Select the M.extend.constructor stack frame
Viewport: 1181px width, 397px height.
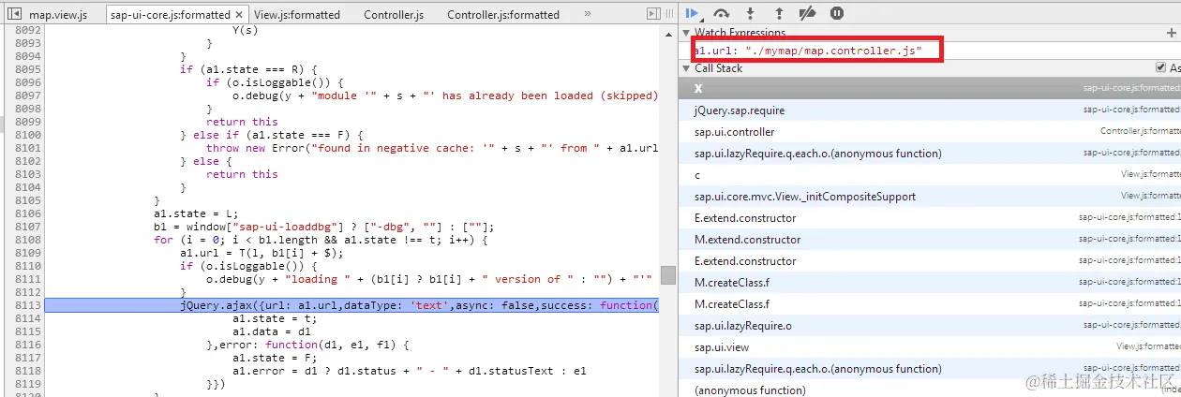click(930, 239)
